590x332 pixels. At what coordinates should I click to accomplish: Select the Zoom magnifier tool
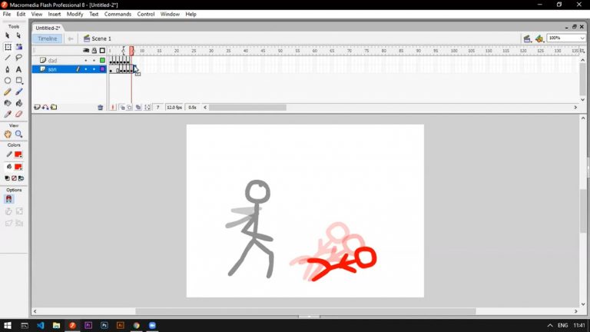pos(18,134)
